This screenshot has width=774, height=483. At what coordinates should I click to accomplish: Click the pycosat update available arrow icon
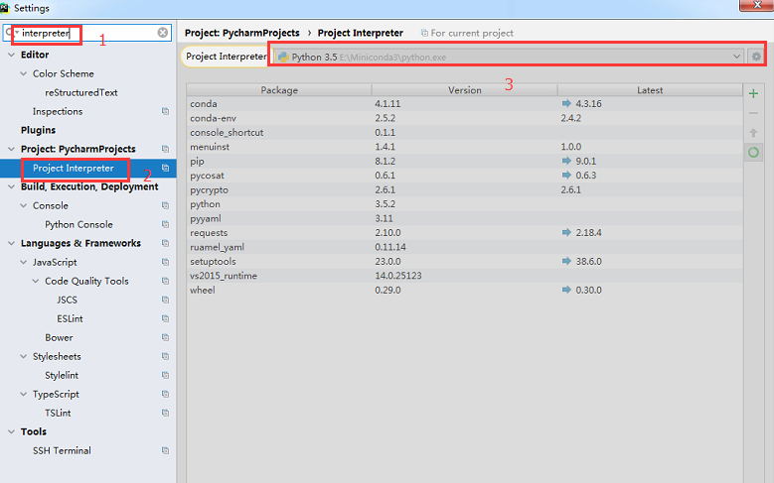pos(566,175)
